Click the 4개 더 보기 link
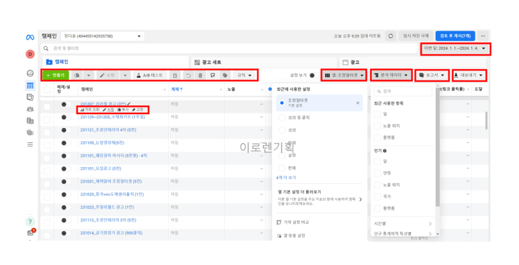The height and width of the screenshot is (265, 519). click(286, 178)
